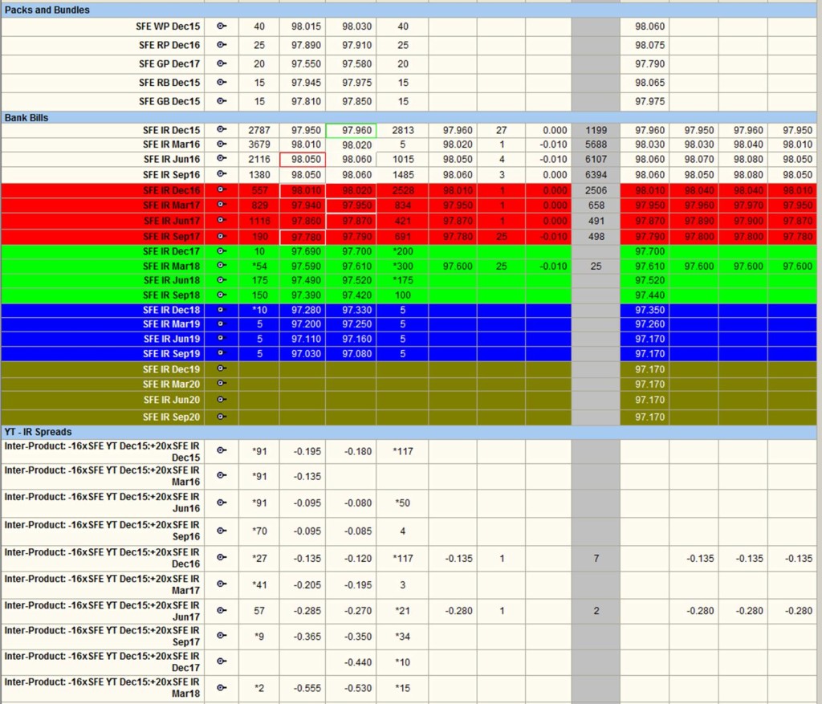Click the 97.690 price in SFE IR Dec17
822x704 pixels.
(x=306, y=251)
